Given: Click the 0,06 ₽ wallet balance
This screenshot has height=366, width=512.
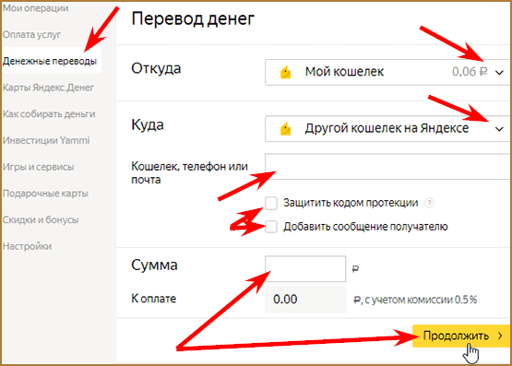Looking at the screenshot, I should click(470, 72).
